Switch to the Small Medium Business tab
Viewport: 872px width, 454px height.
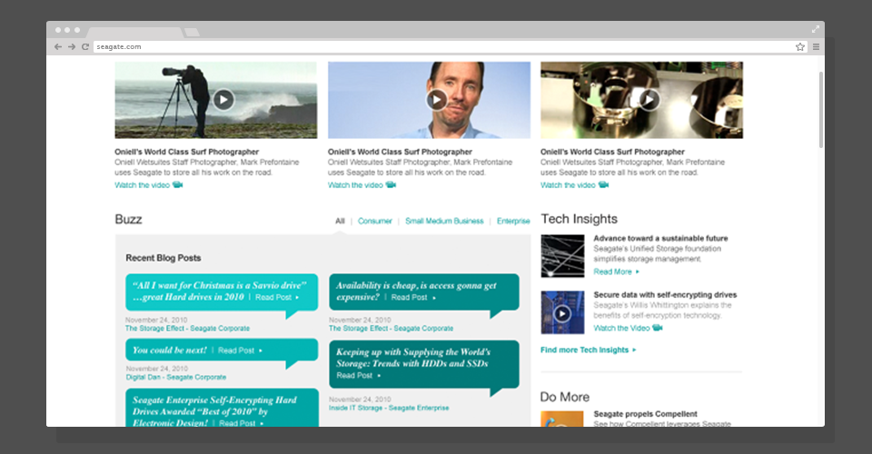444,221
